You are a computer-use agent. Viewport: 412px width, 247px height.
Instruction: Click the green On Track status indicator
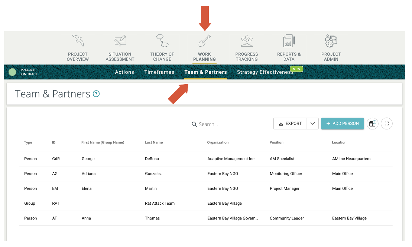(x=12, y=72)
